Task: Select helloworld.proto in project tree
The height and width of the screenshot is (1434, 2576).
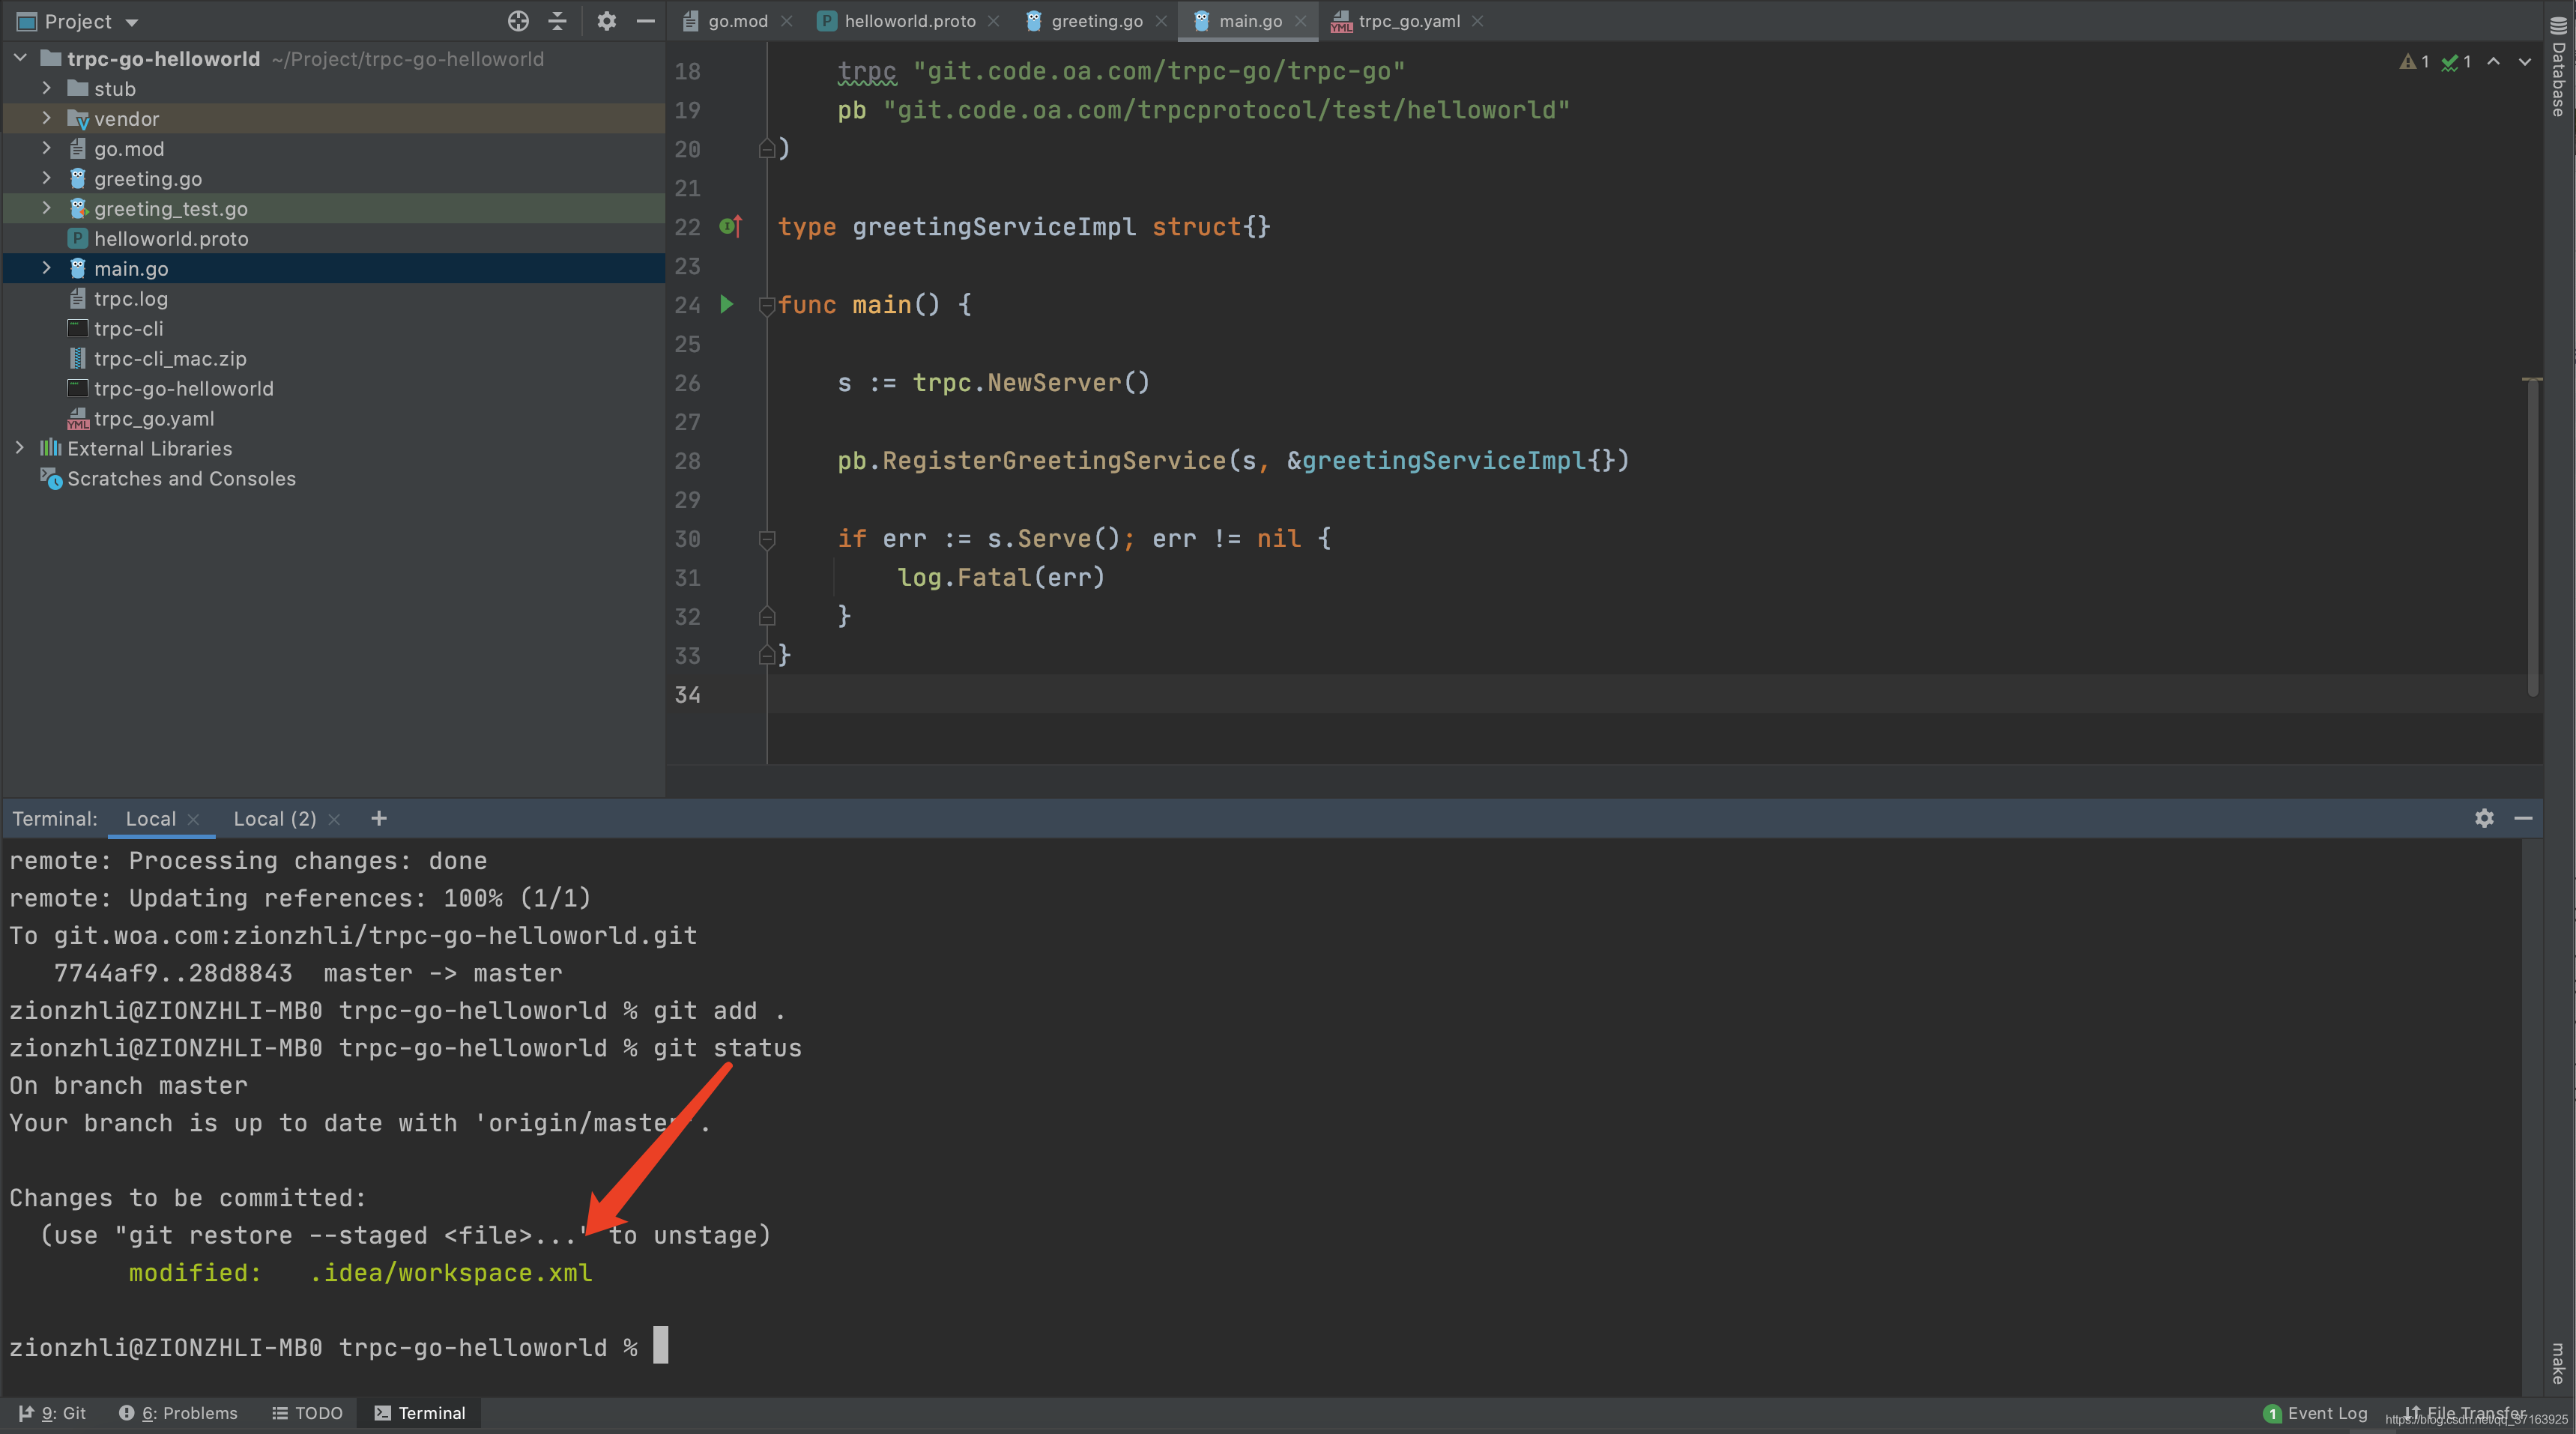Action: 171,239
